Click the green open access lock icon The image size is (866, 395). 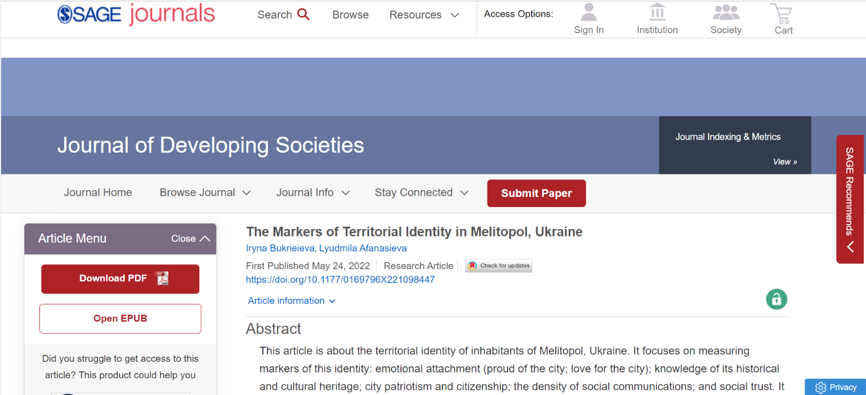tap(776, 298)
